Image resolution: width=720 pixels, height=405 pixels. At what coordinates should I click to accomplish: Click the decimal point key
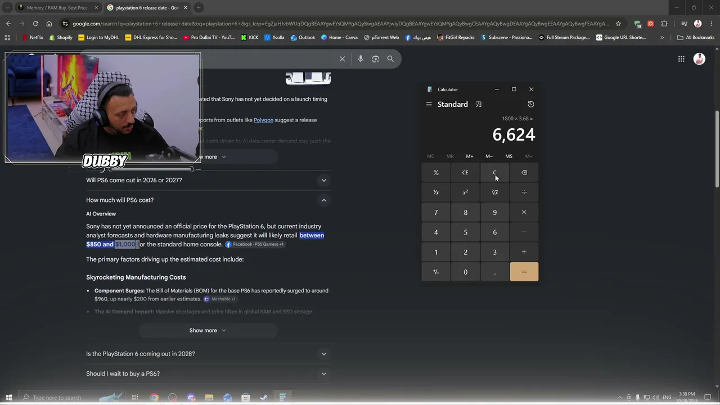pyautogui.click(x=495, y=272)
